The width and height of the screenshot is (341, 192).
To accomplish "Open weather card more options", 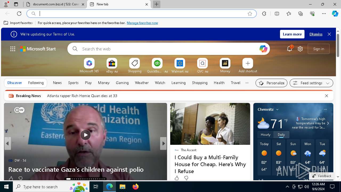I will [x=325, y=109].
